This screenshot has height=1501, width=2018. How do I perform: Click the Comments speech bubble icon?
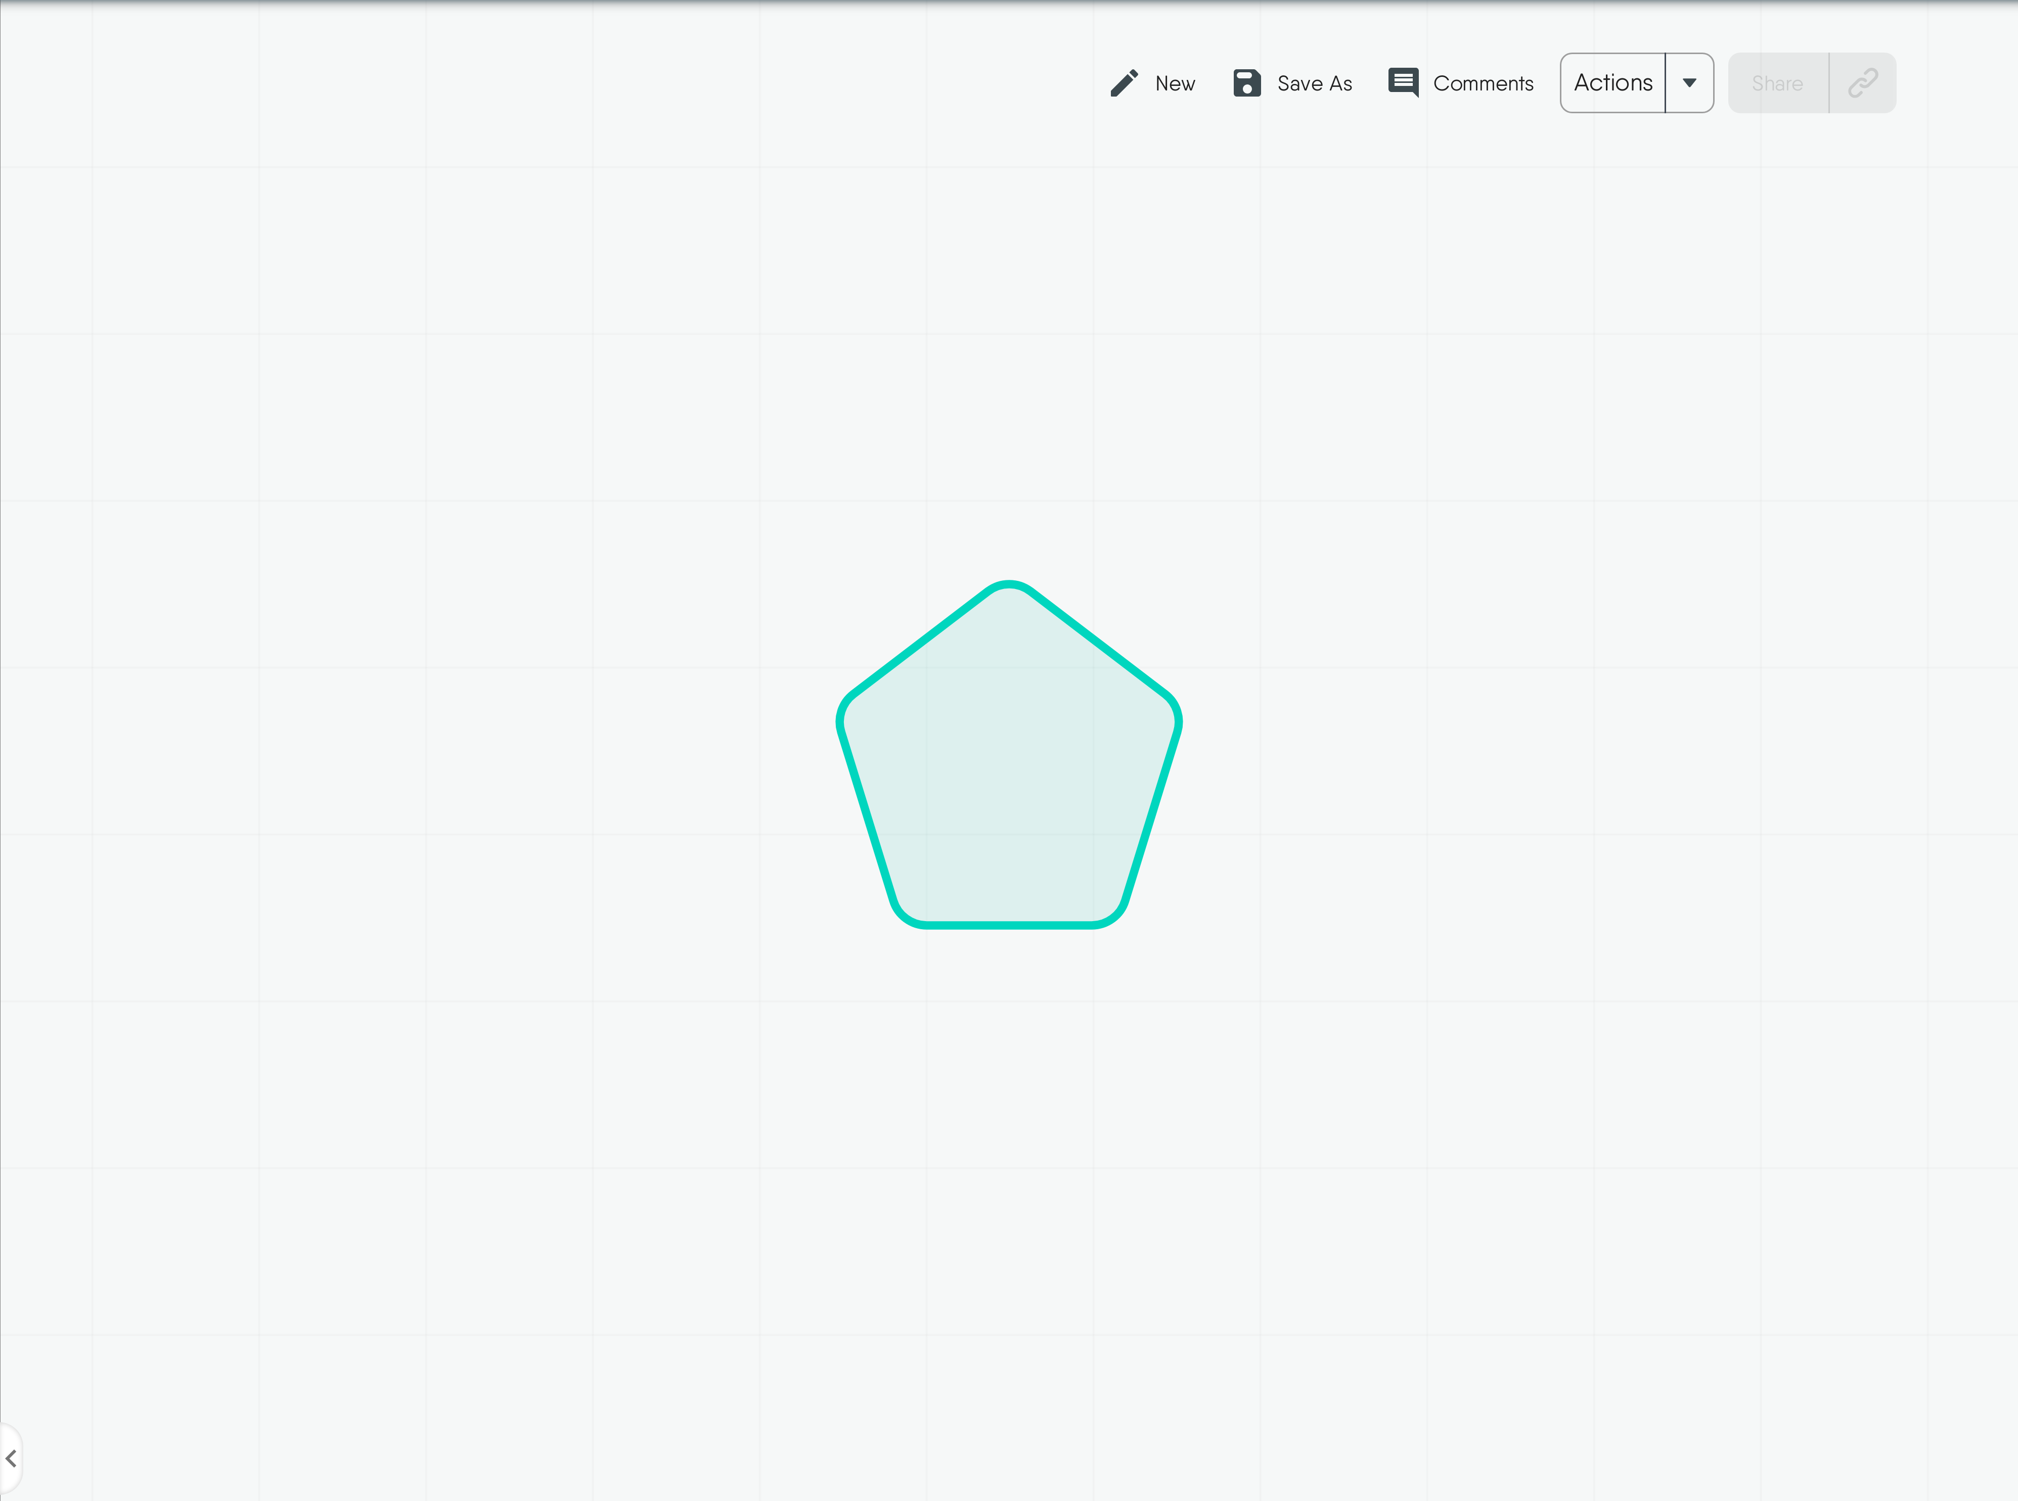(x=1403, y=83)
